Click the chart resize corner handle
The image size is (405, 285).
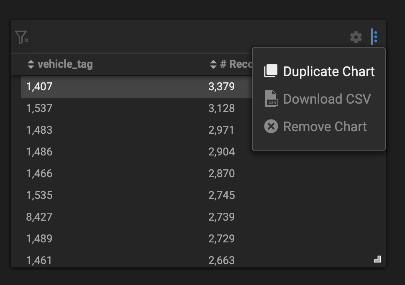coord(377,259)
